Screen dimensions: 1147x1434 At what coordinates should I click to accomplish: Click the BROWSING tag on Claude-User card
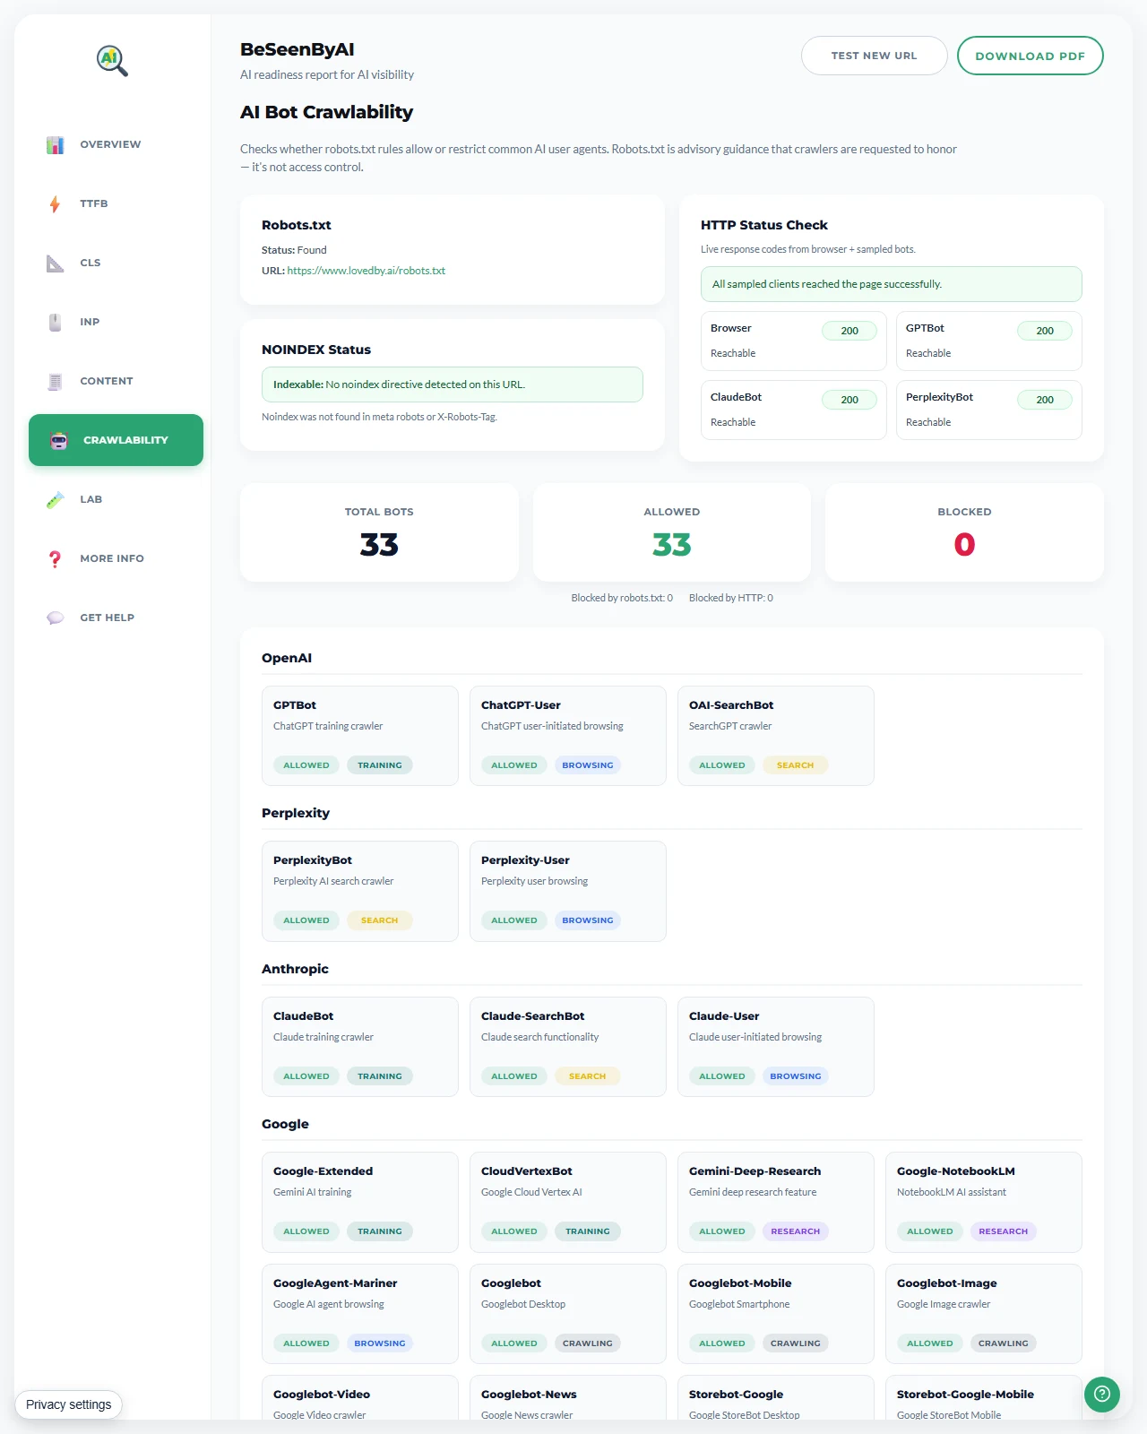click(x=796, y=1076)
